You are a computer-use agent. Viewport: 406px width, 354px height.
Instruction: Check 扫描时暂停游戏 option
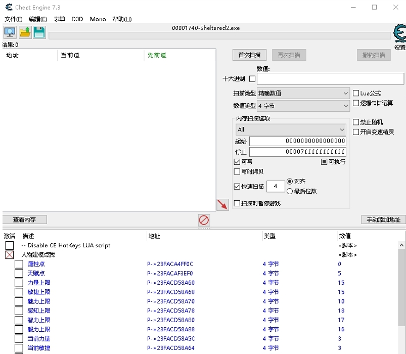coord(236,202)
